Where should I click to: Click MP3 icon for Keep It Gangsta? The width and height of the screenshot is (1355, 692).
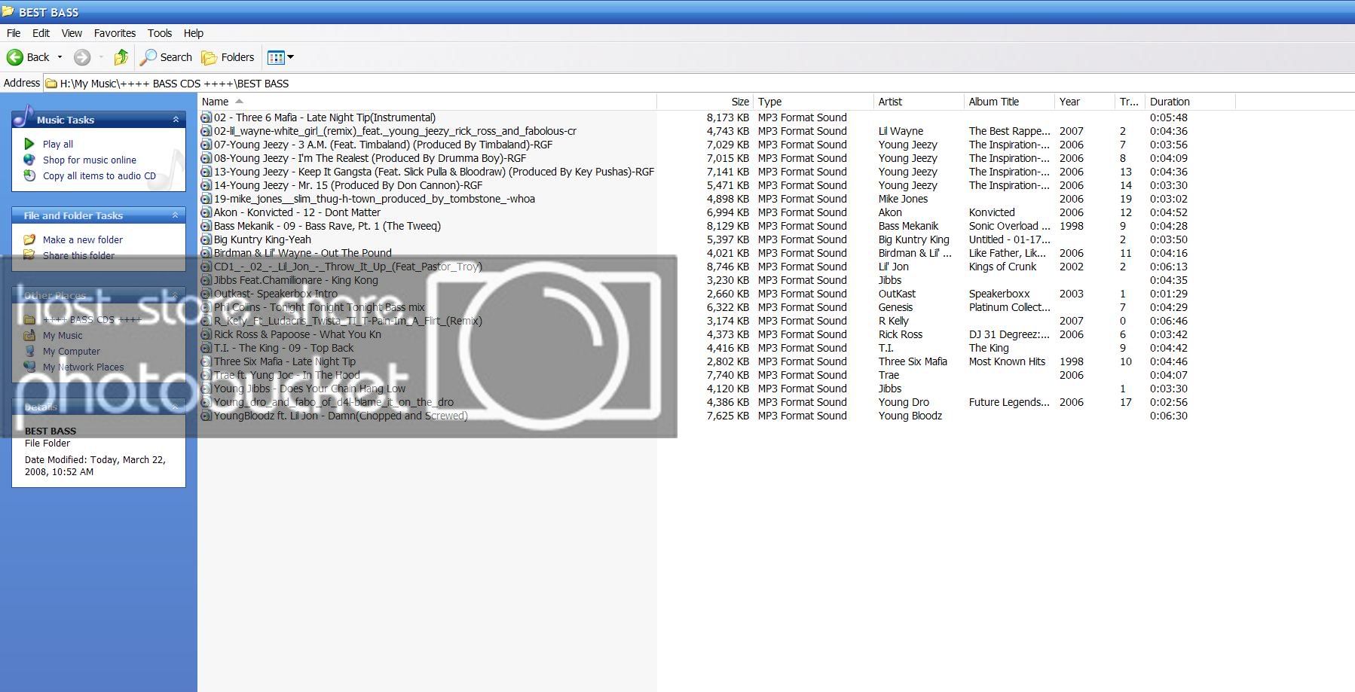click(x=206, y=172)
